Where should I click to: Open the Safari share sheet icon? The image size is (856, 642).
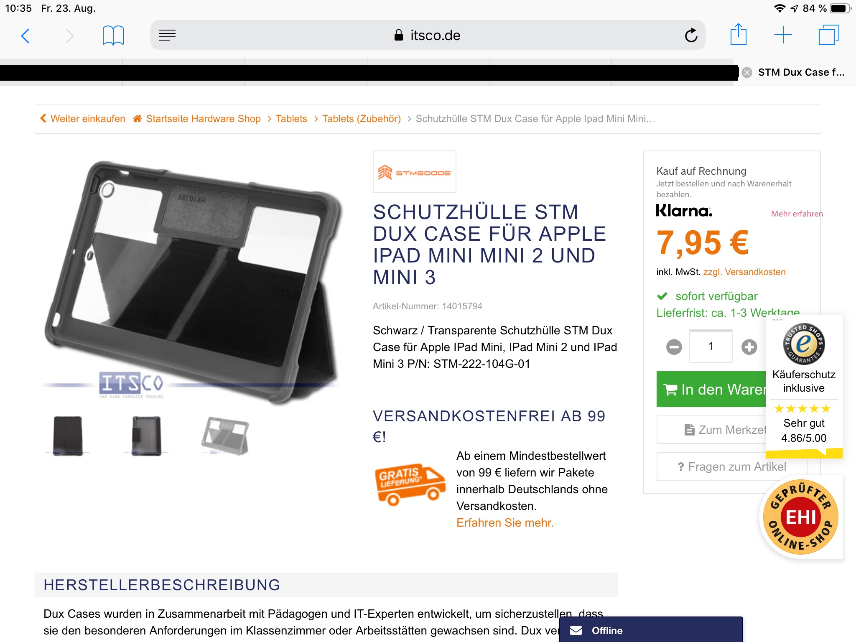[739, 34]
